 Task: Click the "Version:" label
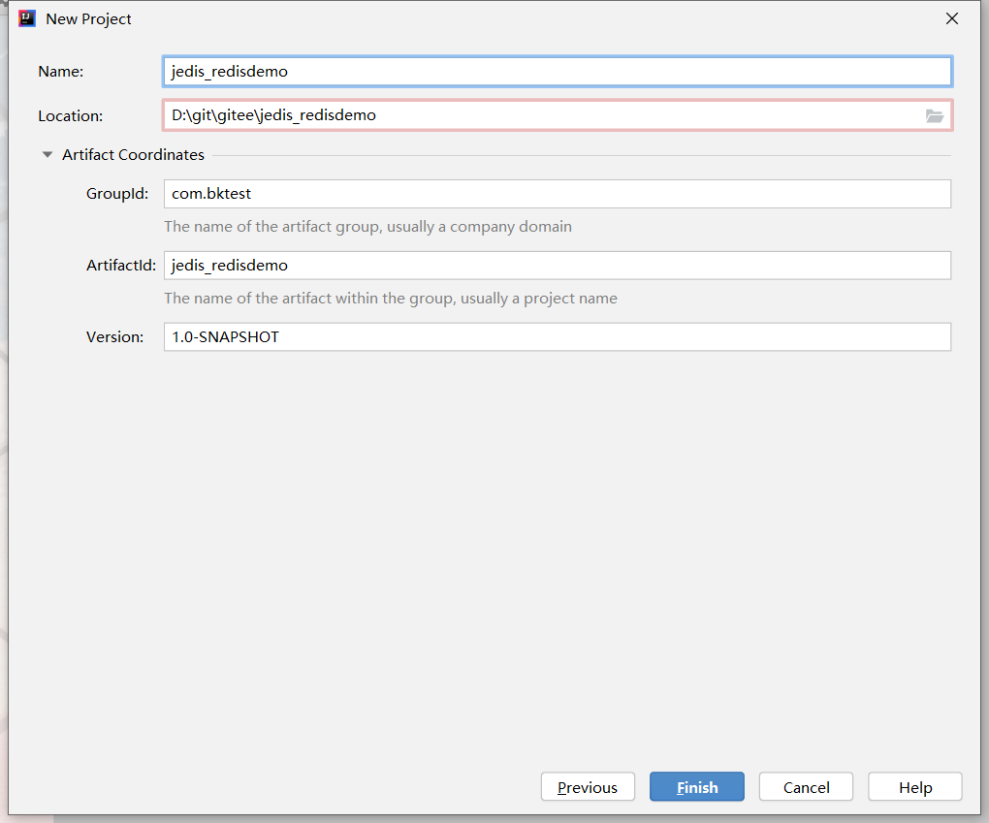114,337
